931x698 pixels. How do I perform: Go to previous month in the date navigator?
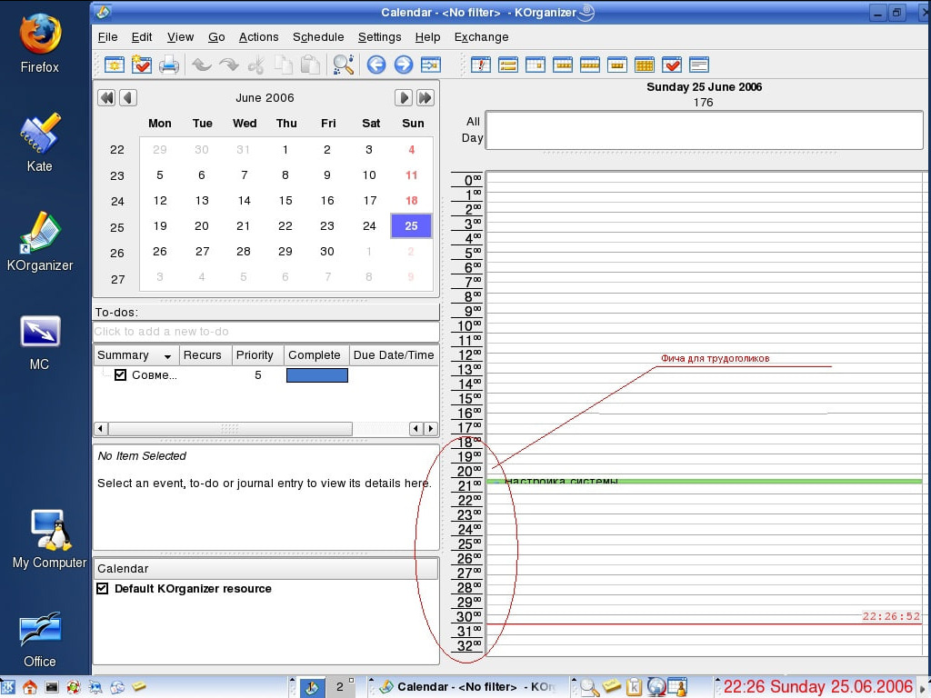click(127, 98)
